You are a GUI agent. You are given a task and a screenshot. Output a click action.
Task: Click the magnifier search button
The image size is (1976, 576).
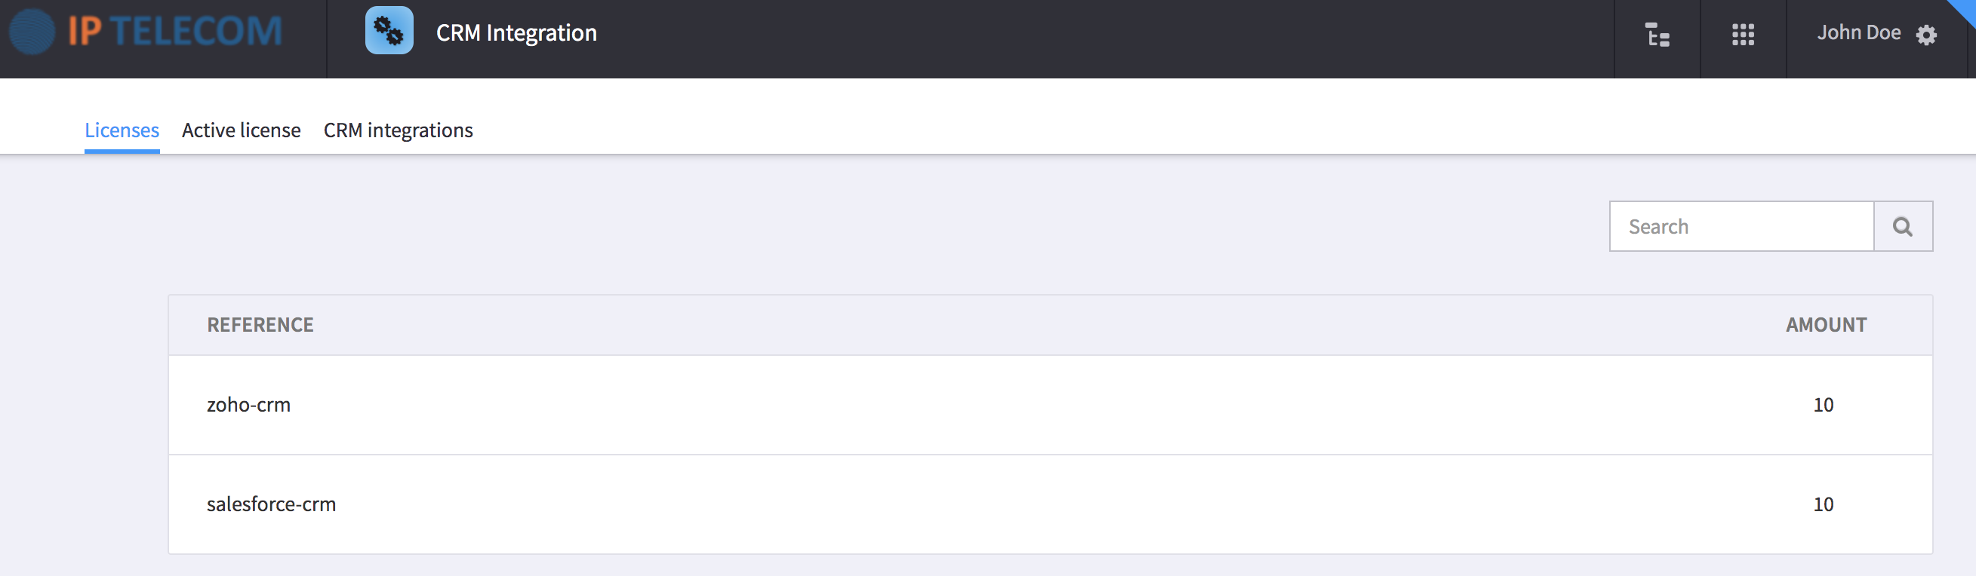click(1902, 226)
